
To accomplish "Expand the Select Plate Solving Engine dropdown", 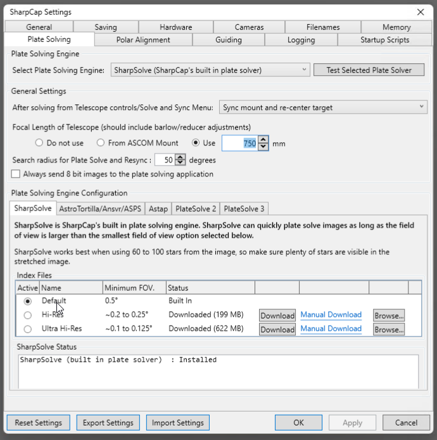I will 210,70.
